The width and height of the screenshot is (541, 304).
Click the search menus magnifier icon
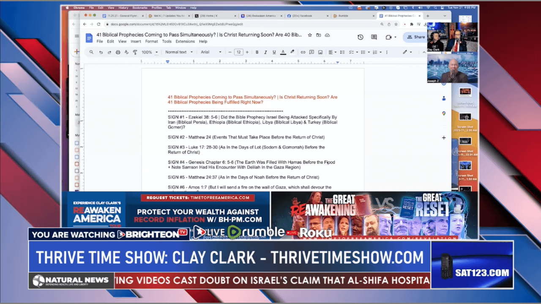tap(91, 52)
